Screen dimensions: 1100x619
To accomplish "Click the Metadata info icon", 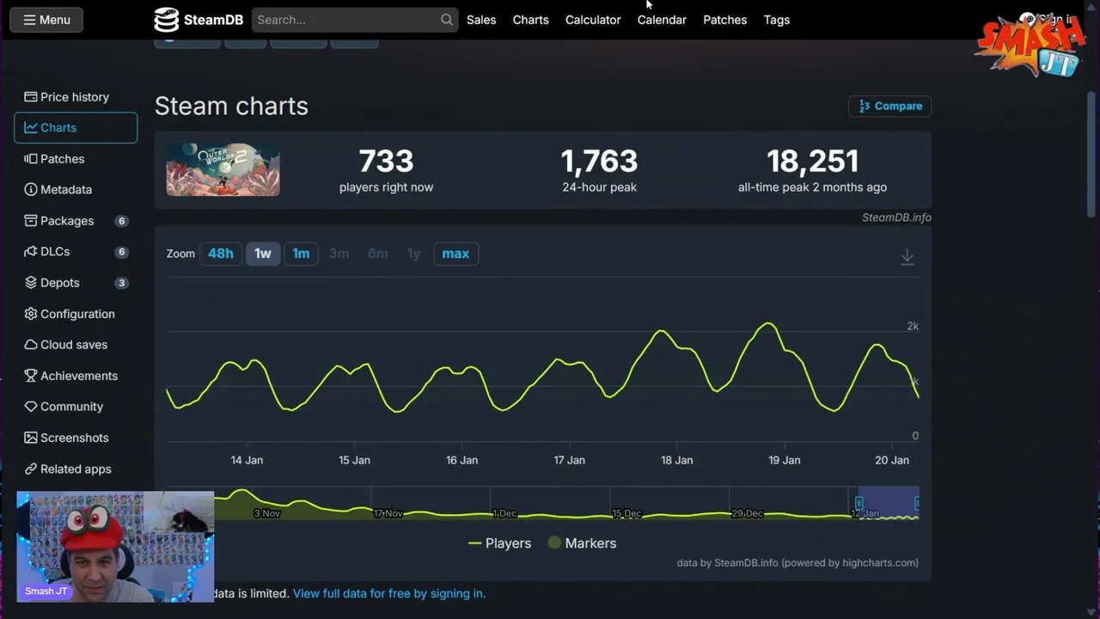I will click(31, 190).
